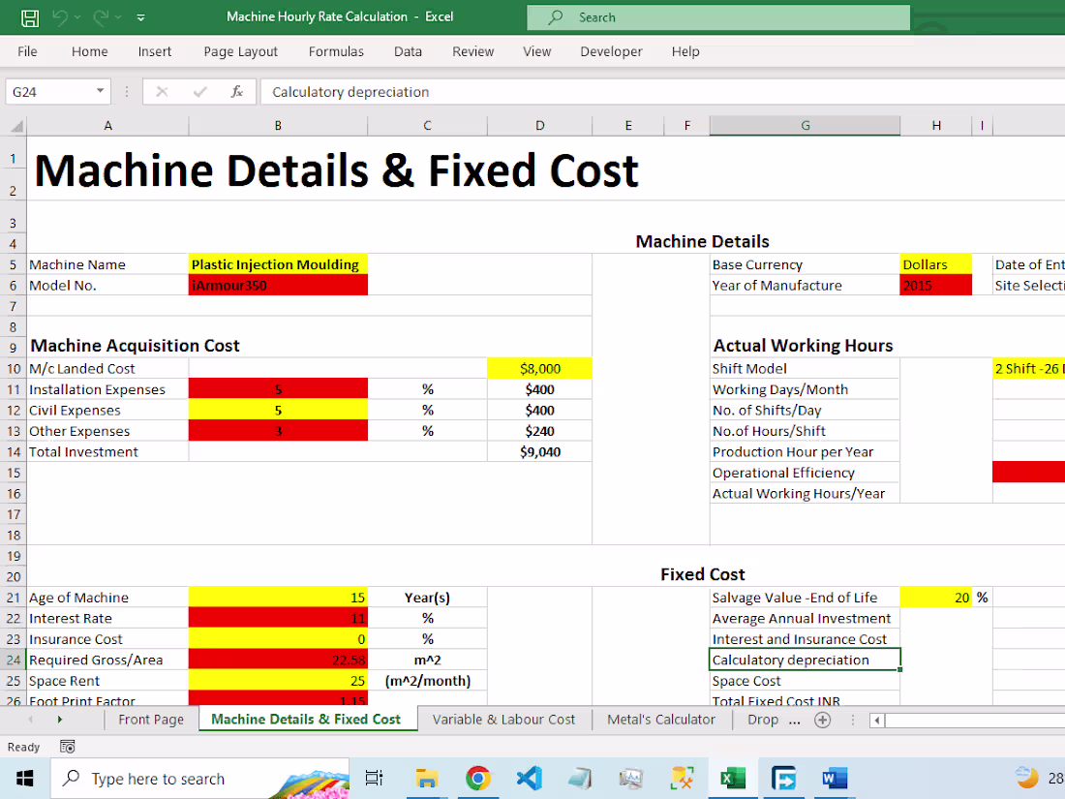1065x799 pixels.
Task: Click the macro record icon in status bar
Action: tap(66, 747)
